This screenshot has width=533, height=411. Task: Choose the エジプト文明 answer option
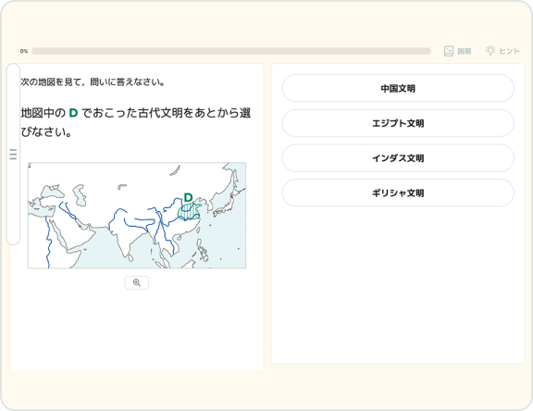pos(398,123)
